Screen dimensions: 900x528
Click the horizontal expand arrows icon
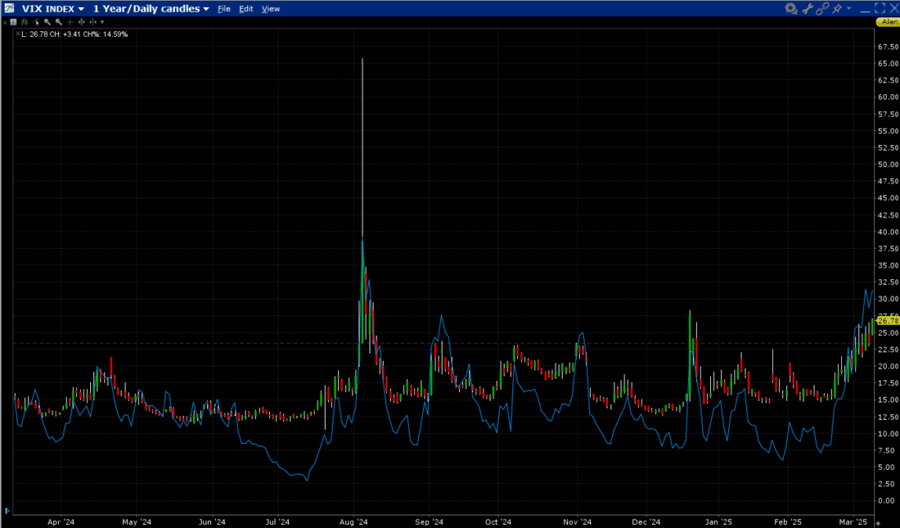click(x=82, y=22)
